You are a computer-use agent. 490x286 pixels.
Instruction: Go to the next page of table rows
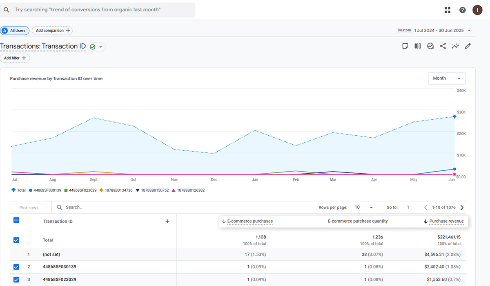click(462, 208)
